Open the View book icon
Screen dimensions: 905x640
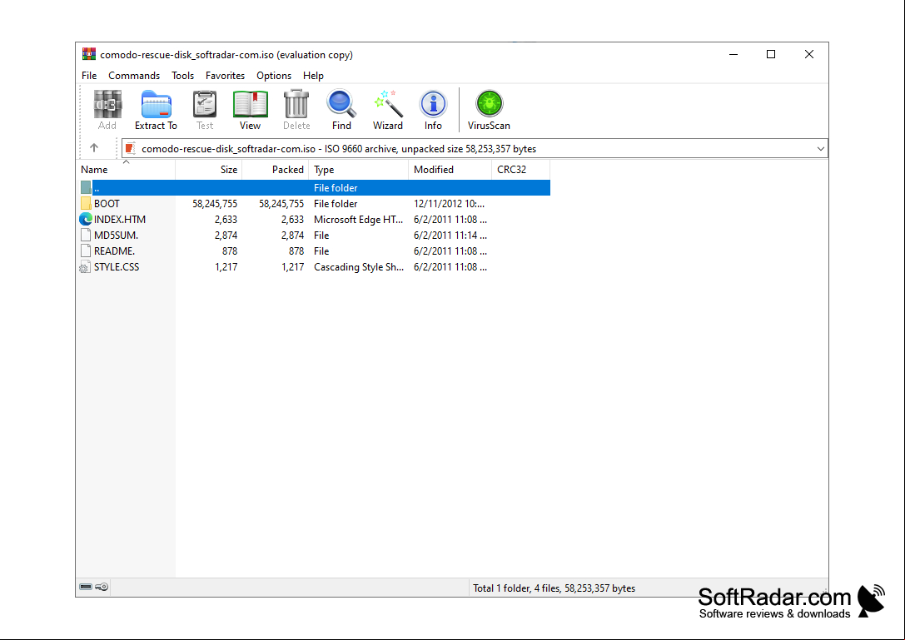tap(251, 105)
